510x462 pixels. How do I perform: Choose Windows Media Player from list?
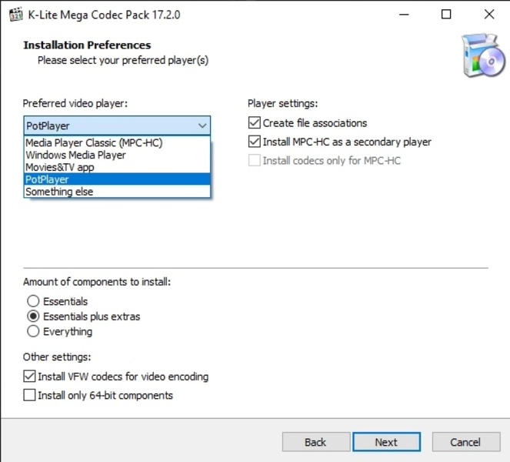coord(117,155)
